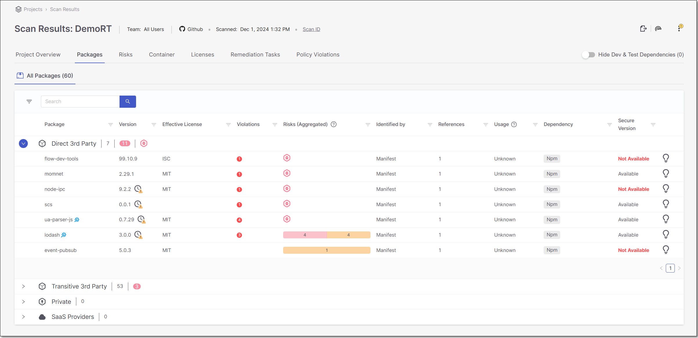Open the Policy Violations tab
The width and height of the screenshot is (698, 338).
point(318,54)
